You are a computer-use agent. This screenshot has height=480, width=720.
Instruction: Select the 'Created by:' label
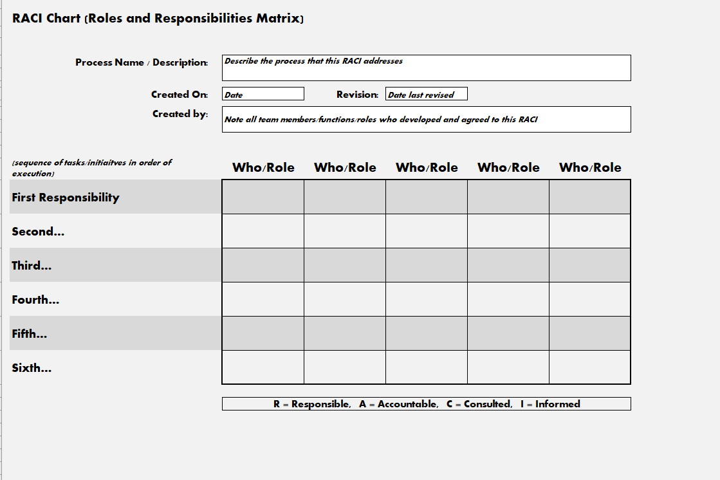point(180,114)
